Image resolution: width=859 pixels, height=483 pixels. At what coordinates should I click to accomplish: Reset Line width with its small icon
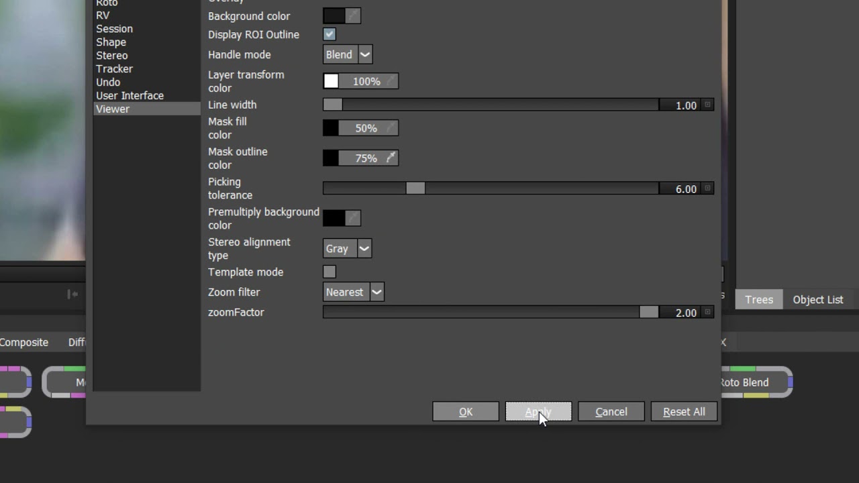(x=707, y=105)
